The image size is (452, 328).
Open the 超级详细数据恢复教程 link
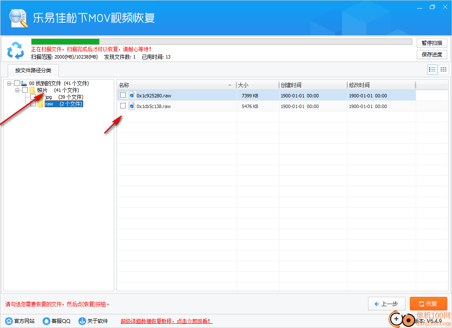(167, 321)
